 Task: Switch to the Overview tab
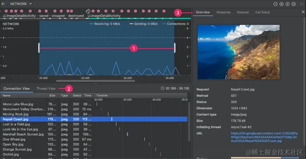[203, 12]
